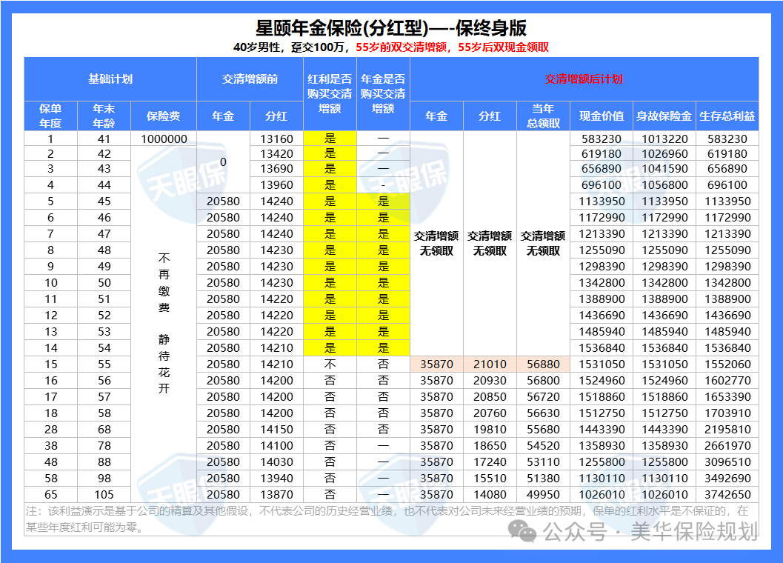Screen dimensions: 783x563
Task: Select the 年末年龄 column header
Action: pos(104,116)
